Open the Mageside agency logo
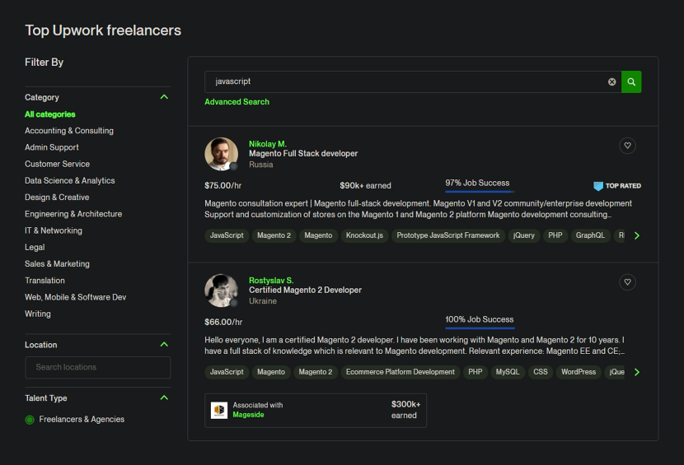This screenshot has width=684, height=465. point(219,410)
